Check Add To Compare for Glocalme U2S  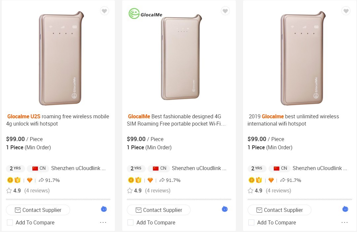pyautogui.click(x=10, y=222)
